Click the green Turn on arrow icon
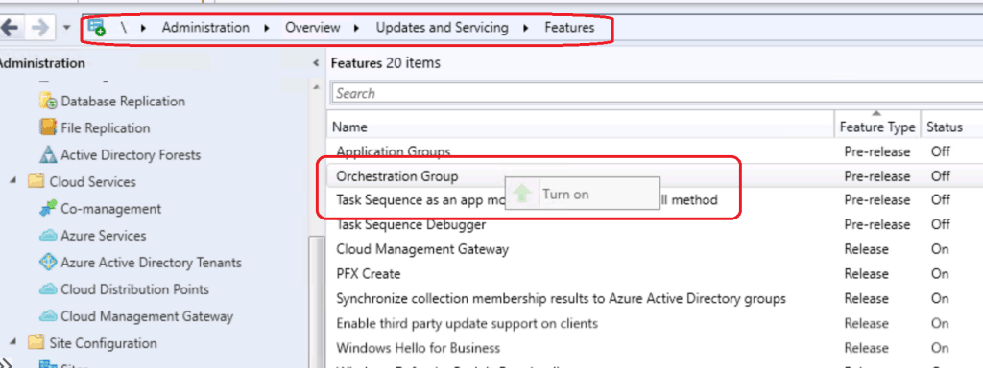Screen dimensions: 983x368 tap(521, 194)
